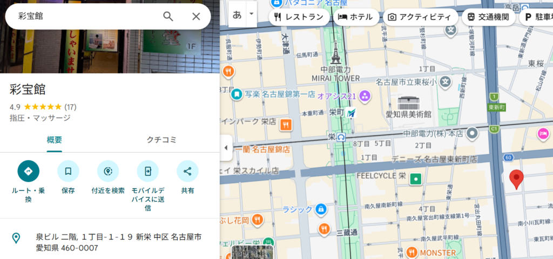
Task: Click the search magnifier icon
Action: pos(168,16)
